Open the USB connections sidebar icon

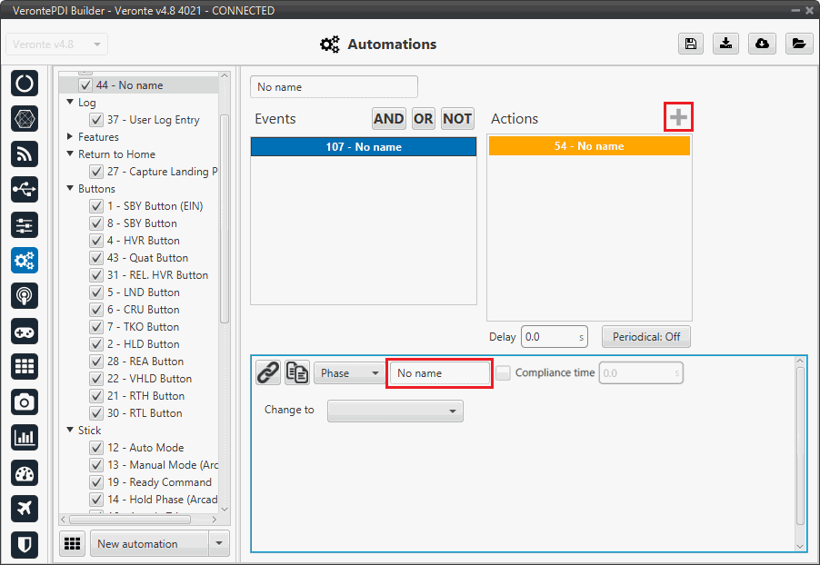(25, 189)
